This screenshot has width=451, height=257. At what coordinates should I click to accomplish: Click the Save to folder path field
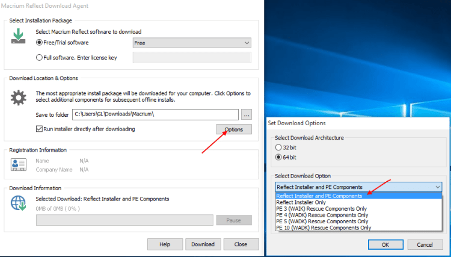(155, 114)
